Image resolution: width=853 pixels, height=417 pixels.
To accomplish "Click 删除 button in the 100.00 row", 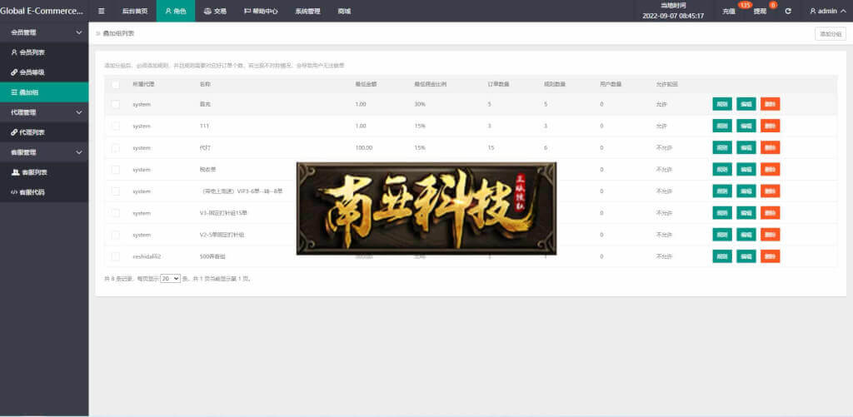I will click(770, 147).
